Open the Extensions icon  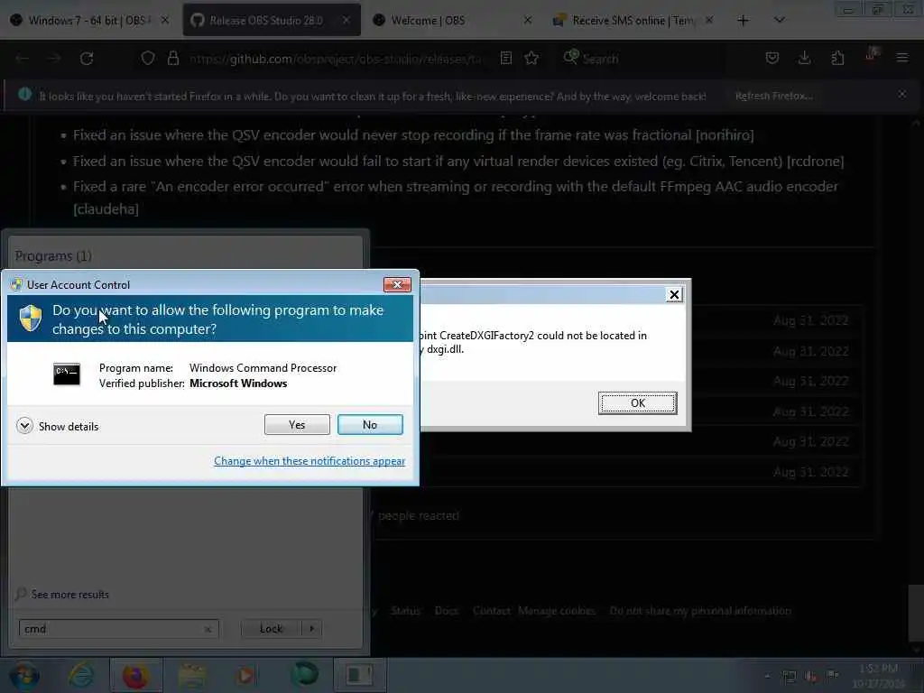[837, 59]
